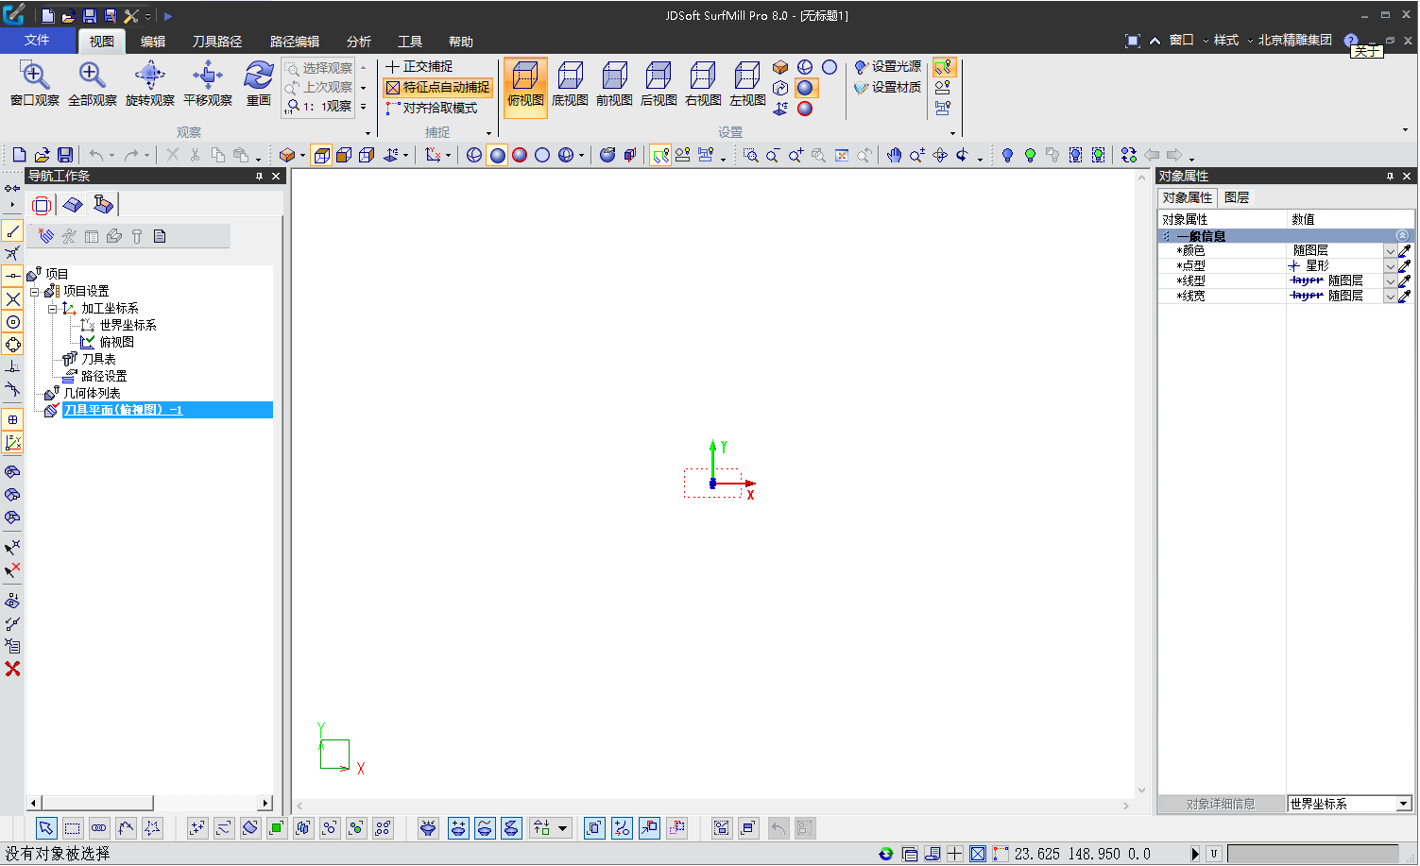Viewport: 1420px width, 866px height.
Task: Toggle 对齐拾取模式 option
Action: pyautogui.click(x=432, y=108)
